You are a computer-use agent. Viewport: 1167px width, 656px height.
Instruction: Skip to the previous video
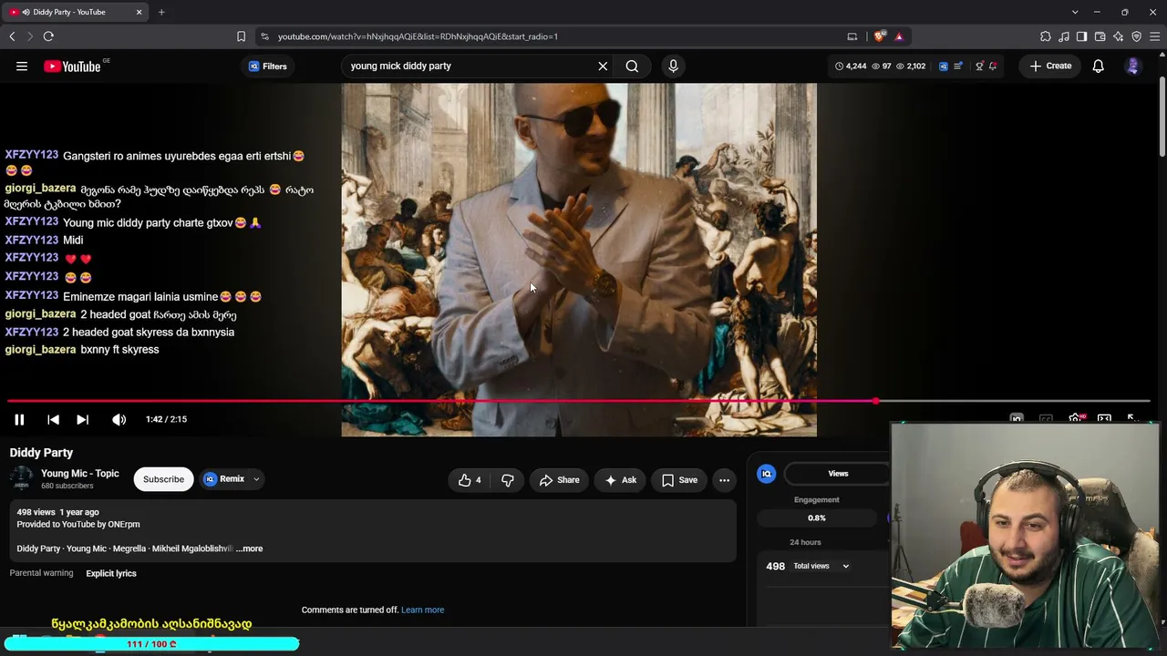53,419
